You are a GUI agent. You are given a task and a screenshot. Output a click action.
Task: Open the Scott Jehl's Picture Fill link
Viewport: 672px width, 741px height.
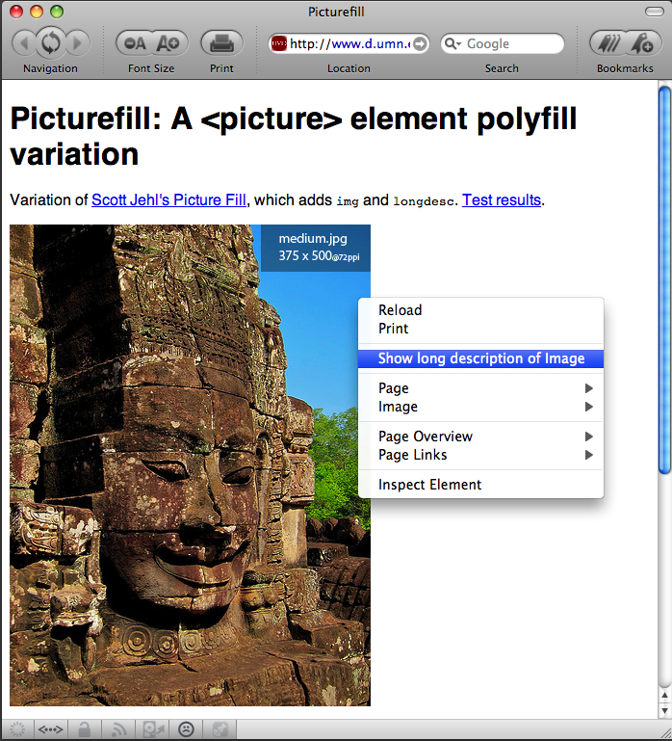pyautogui.click(x=168, y=200)
